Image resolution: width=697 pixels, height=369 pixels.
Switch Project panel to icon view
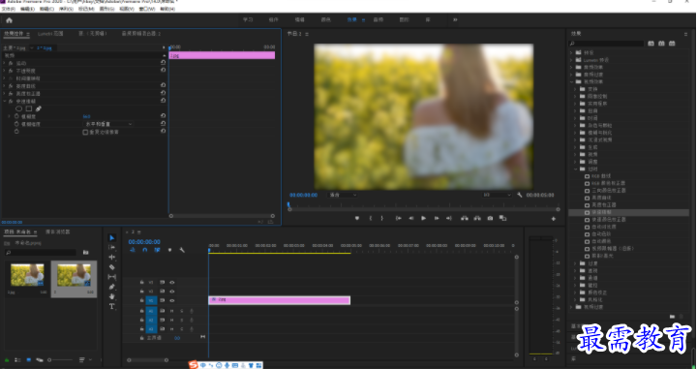point(29,359)
